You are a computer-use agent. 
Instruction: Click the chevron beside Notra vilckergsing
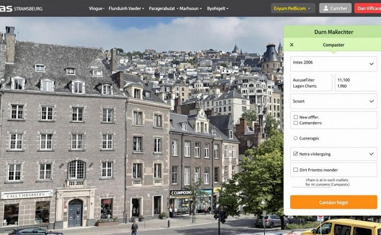pyautogui.click(x=372, y=154)
